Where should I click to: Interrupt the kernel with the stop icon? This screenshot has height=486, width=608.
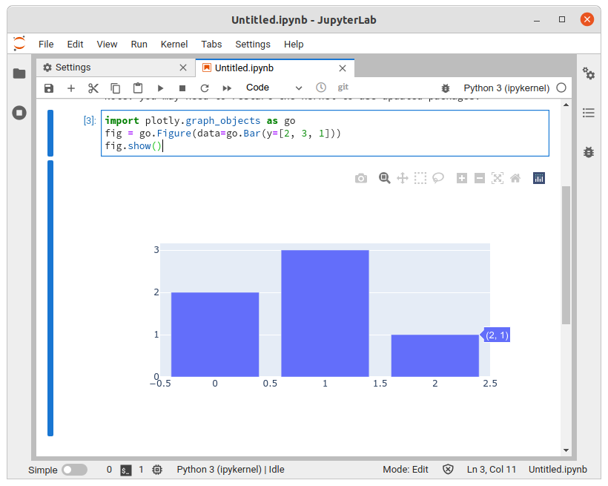pyautogui.click(x=182, y=87)
